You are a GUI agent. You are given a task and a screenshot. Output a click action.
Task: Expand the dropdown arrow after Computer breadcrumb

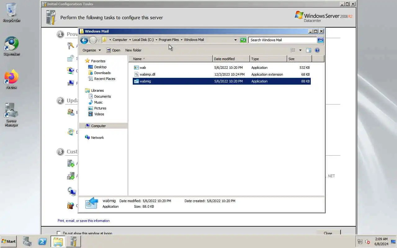tap(130, 40)
